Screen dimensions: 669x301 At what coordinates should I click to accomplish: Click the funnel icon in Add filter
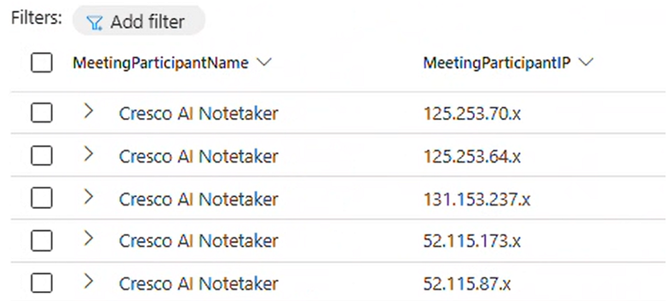pos(94,23)
